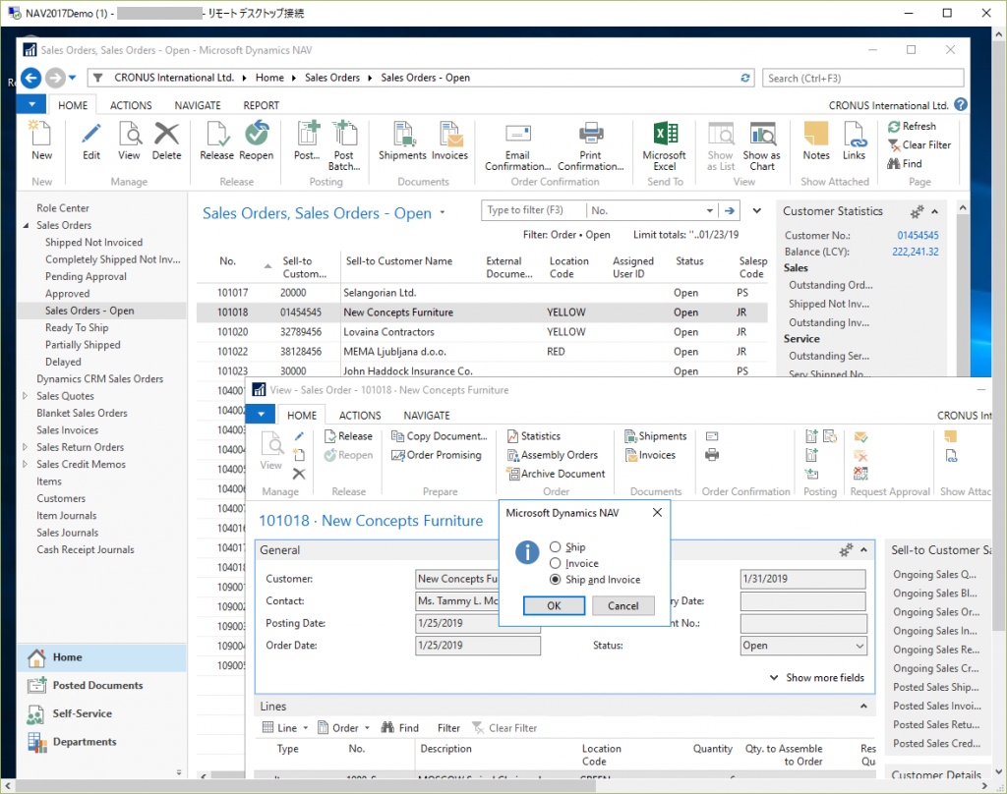Image resolution: width=1007 pixels, height=794 pixels.
Task: Open the Status dropdown on sales order
Action: point(859,646)
